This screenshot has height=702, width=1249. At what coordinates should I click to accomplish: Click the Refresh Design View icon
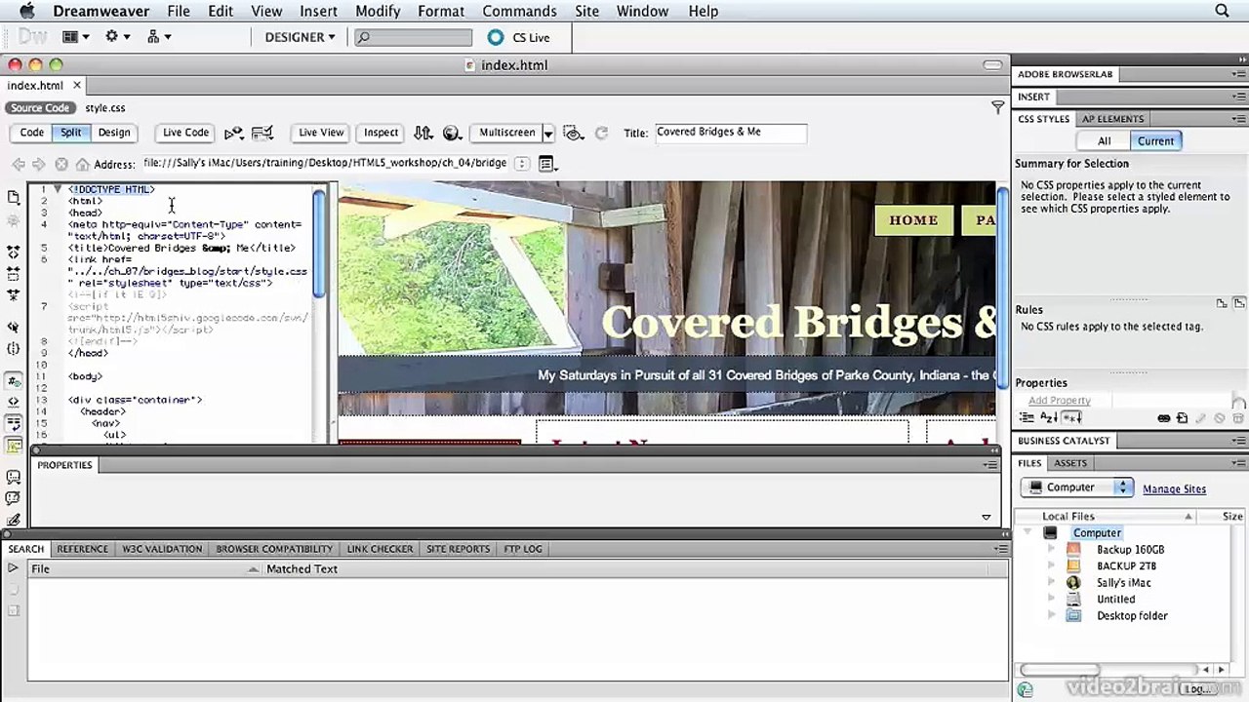[x=601, y=133]
